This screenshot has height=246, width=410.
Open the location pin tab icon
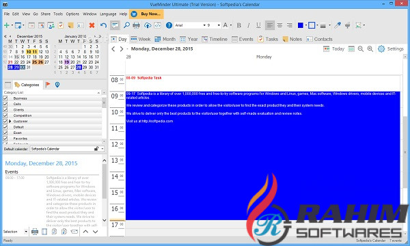(57, 85)
